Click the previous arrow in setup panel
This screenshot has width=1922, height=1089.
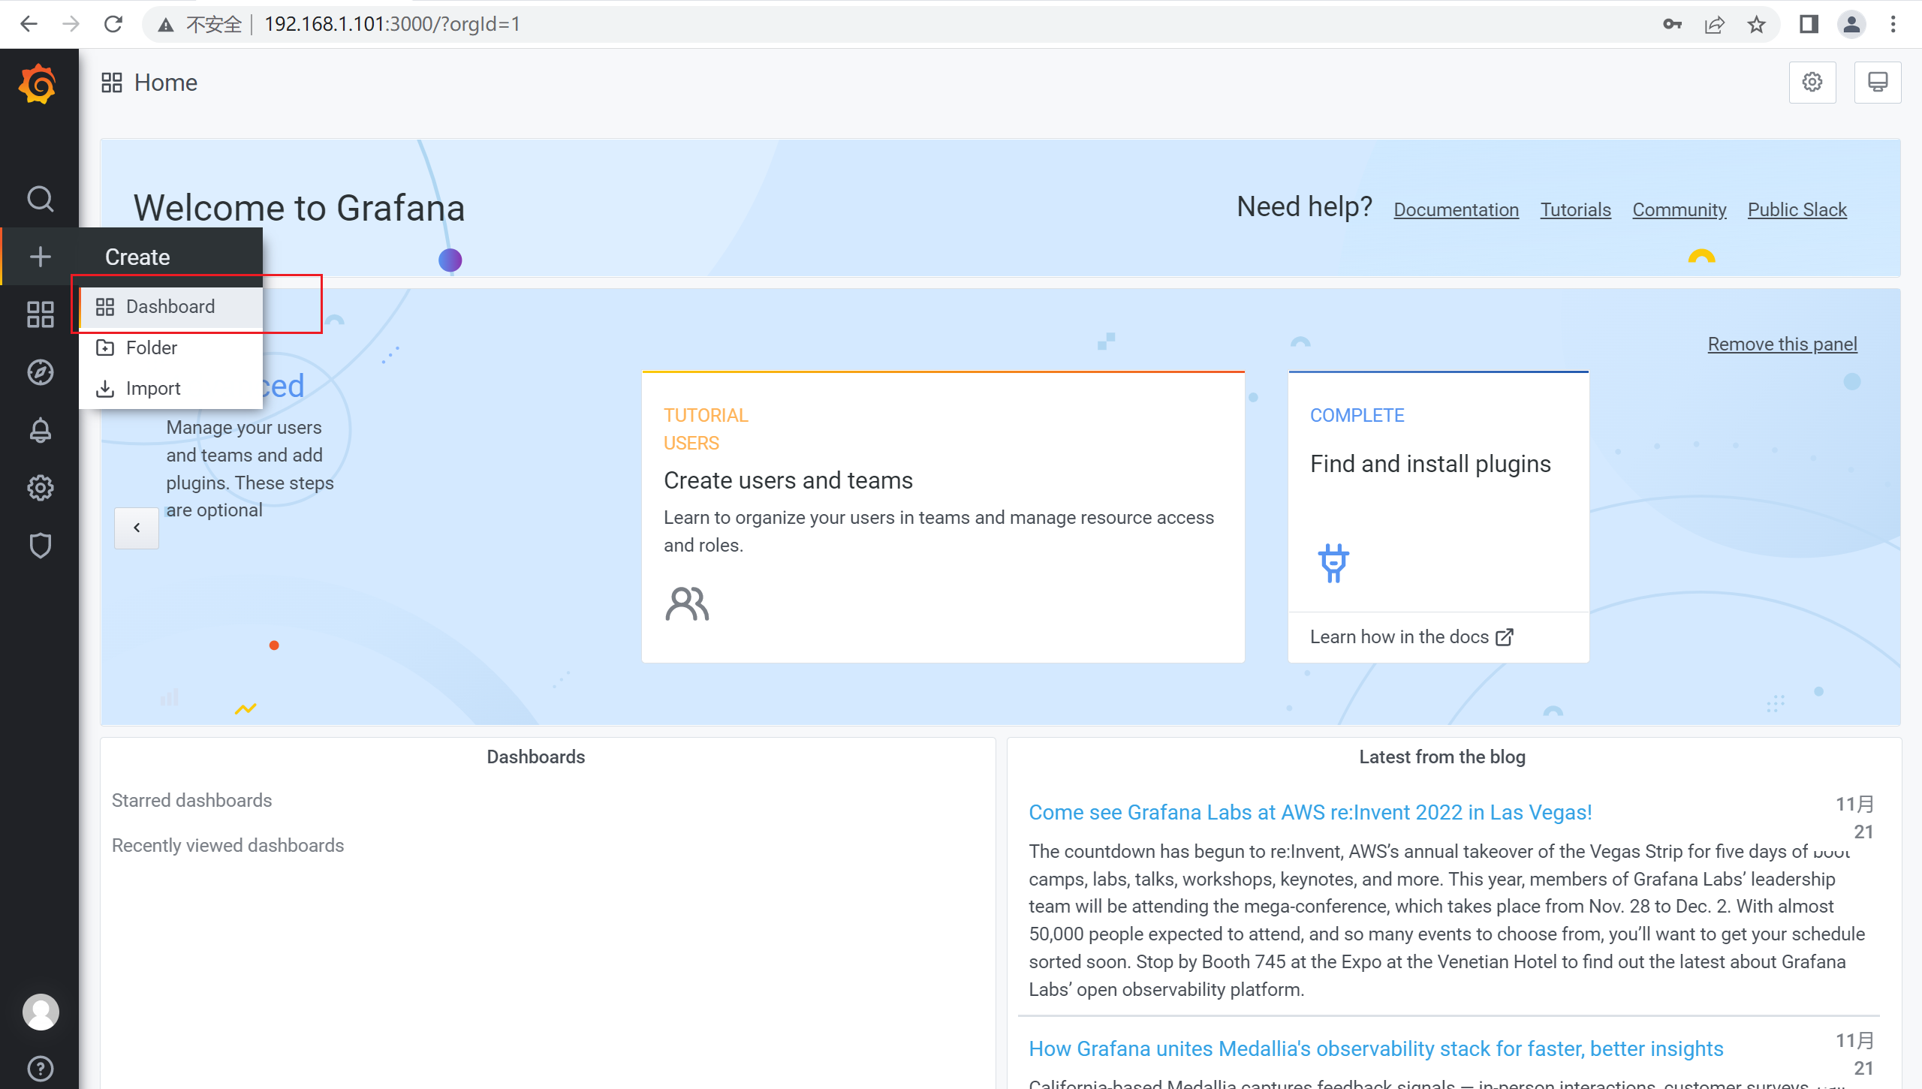tap(137, 528)
